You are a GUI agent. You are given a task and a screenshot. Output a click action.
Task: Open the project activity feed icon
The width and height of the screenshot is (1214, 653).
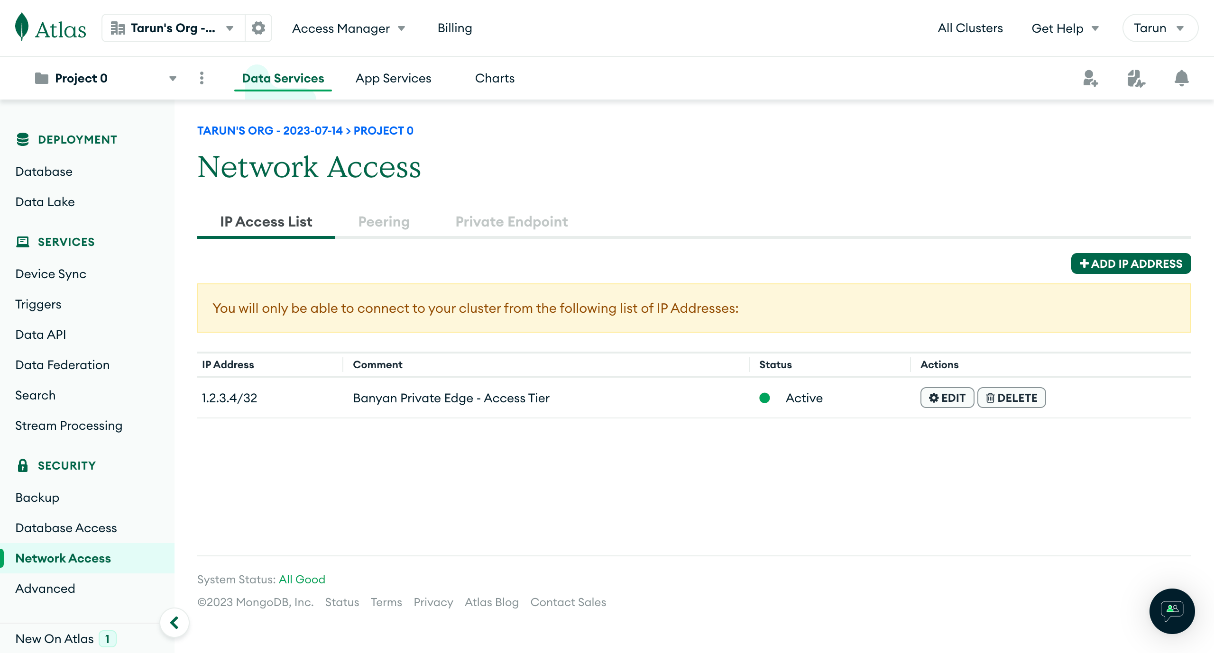(x=1136, y=78)
